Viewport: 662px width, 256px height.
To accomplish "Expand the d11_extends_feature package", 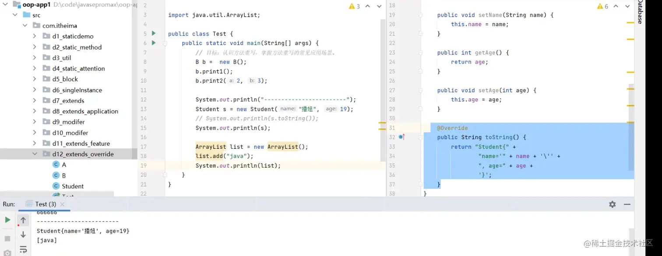I will pos(35,144).
